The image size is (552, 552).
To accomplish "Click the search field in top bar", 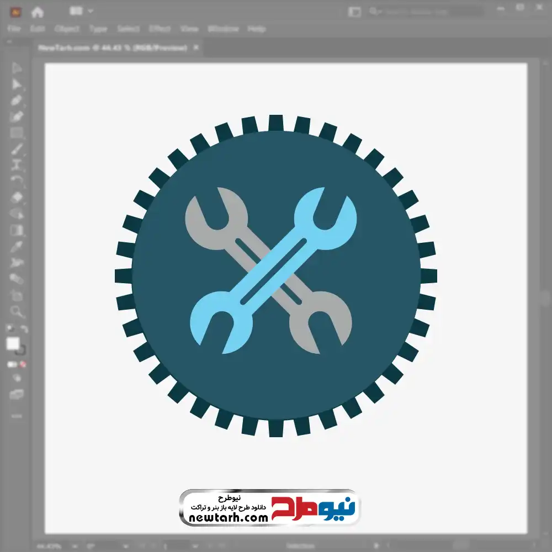I will (426, 12).
